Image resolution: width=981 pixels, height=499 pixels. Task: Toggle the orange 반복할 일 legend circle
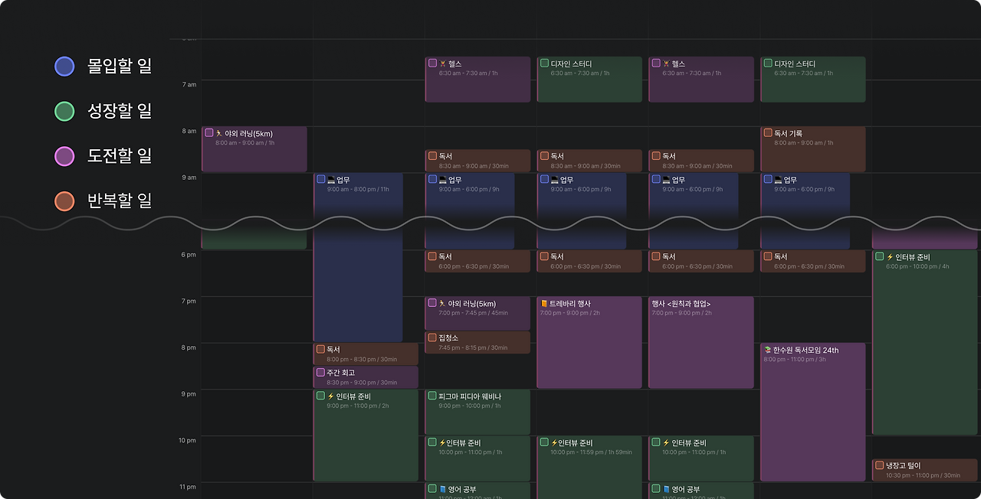[64, 201]
